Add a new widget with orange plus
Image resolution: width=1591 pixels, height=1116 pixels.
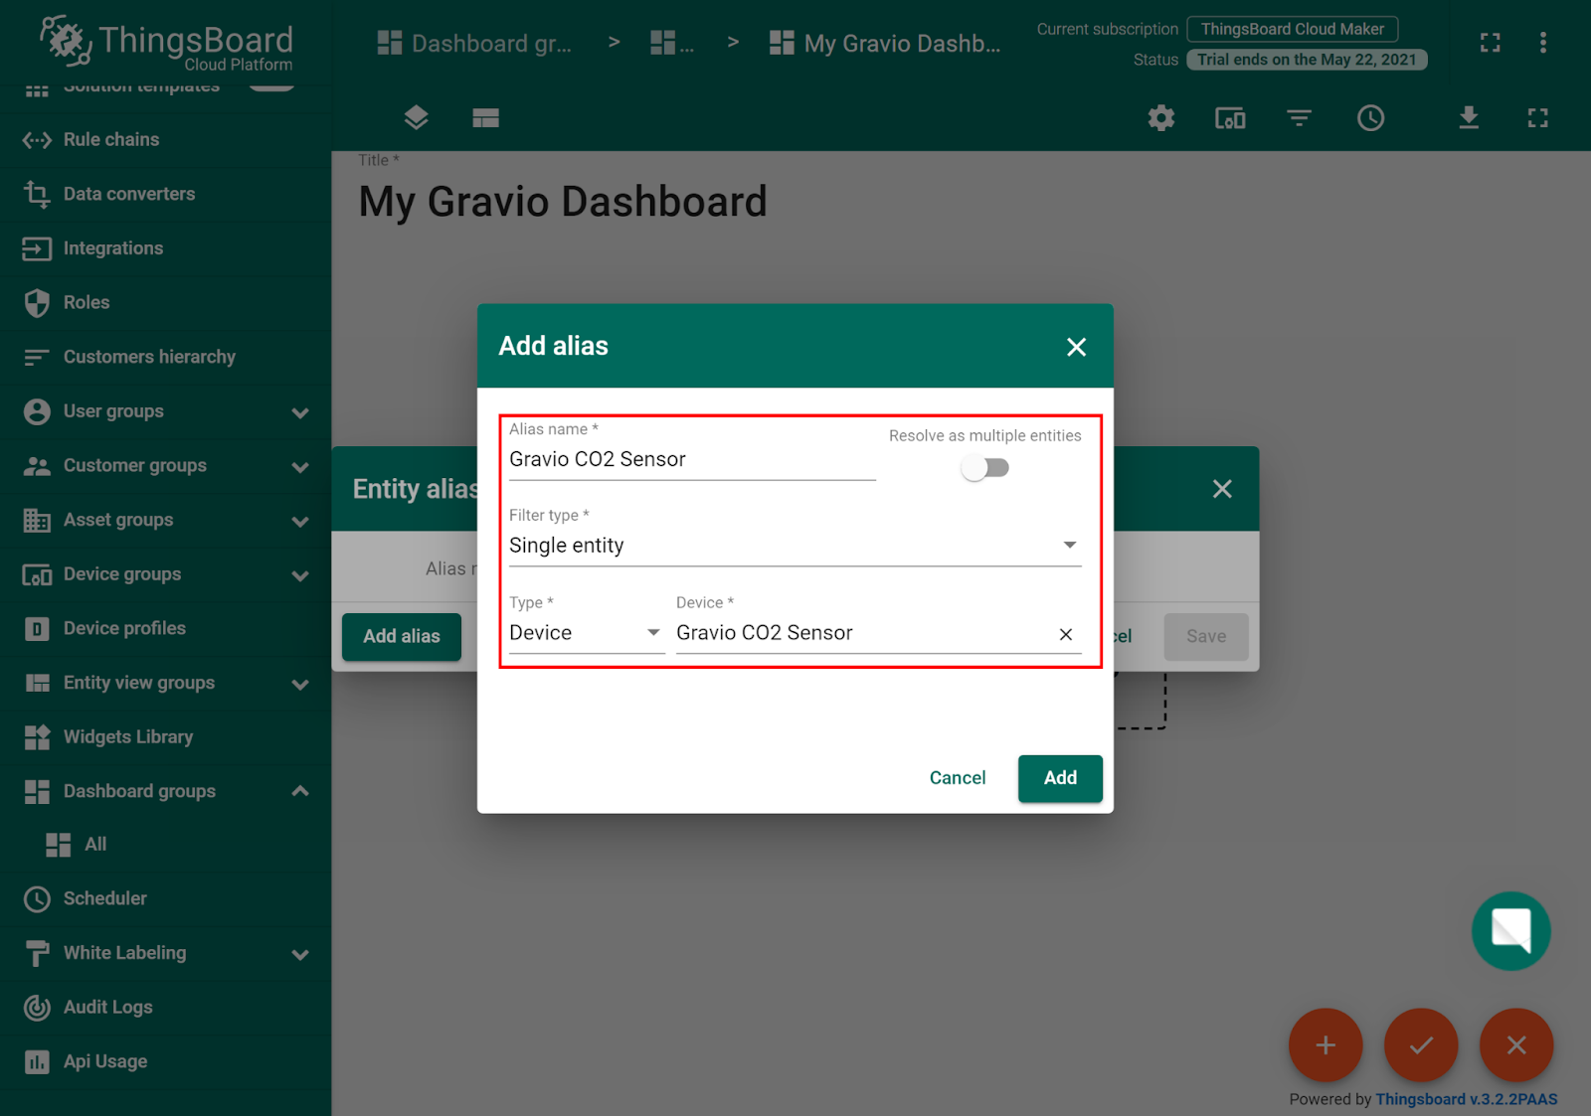1325,1044
